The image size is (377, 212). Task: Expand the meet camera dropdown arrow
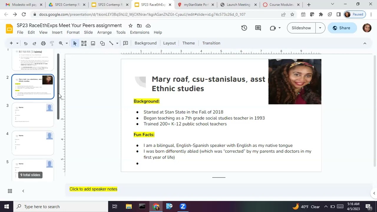tap(280, 28)
